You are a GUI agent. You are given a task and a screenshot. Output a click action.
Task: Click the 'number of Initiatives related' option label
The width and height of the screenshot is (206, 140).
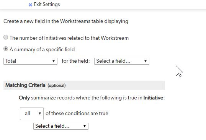tap(69, 38)
